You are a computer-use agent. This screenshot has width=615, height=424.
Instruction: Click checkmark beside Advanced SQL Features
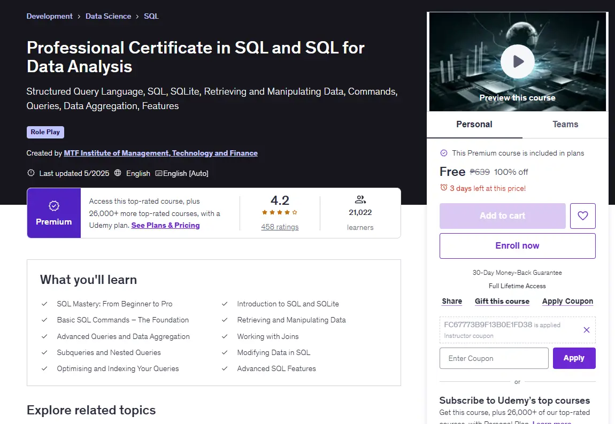(x=225, y=369)
